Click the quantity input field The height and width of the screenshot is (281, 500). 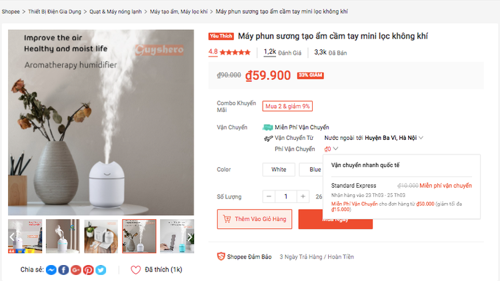click(285, 196)
